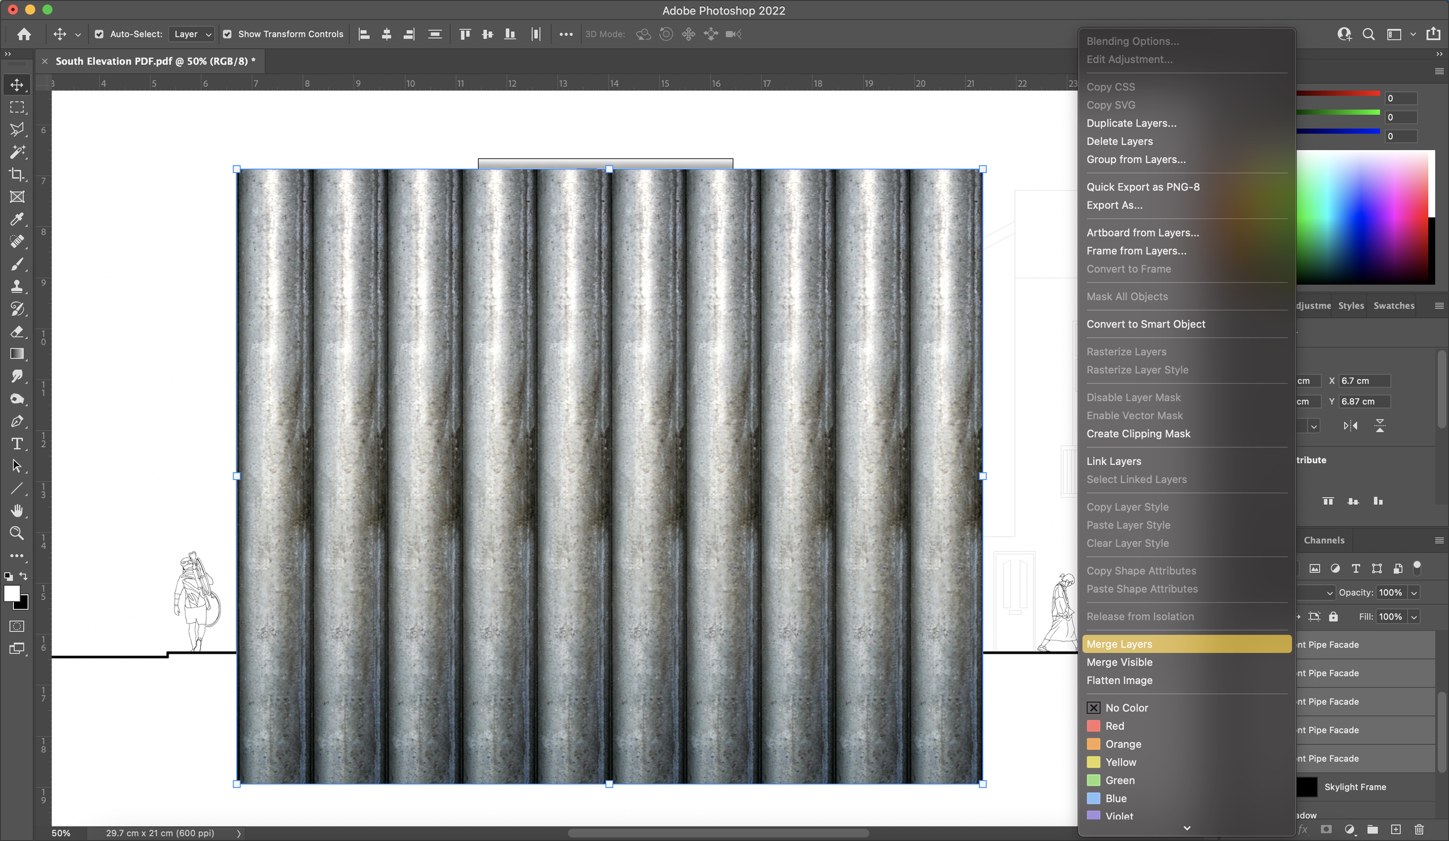Image resolution: width=1449 pixels, height=841 pixels.
Task: Open the Layers panel menu
Action: [x=1439, y=540]
